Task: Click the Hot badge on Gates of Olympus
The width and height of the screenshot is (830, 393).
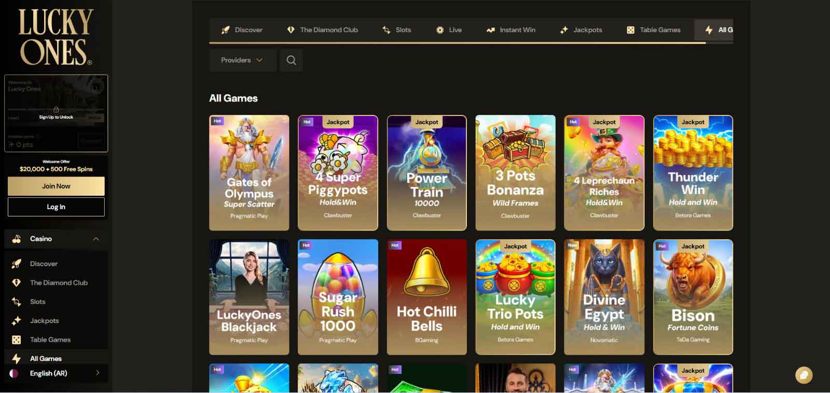Action: [217, 121]
